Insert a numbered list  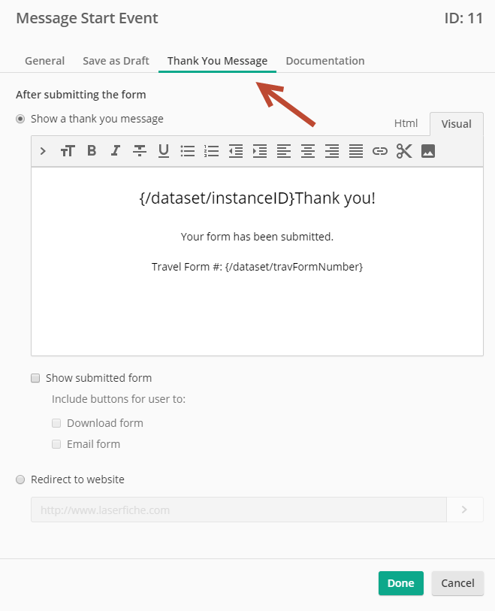tap(212, 151)
